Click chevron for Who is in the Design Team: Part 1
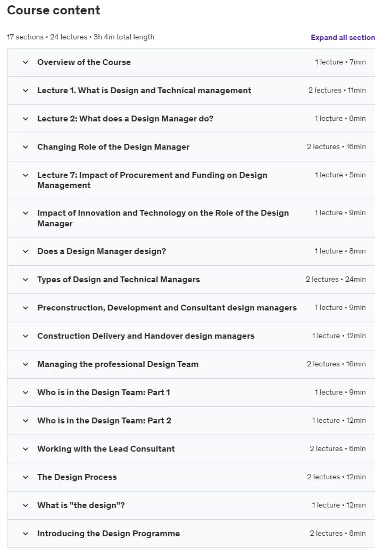The height and width of the screenshot is (548, 375). coord(26,392)
